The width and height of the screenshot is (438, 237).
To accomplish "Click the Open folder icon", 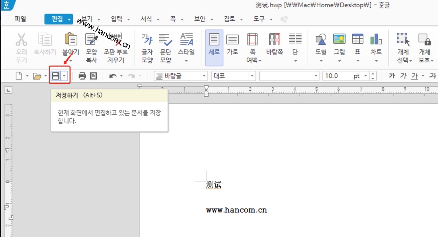I will pyautogui.click(x=37, y=76).
